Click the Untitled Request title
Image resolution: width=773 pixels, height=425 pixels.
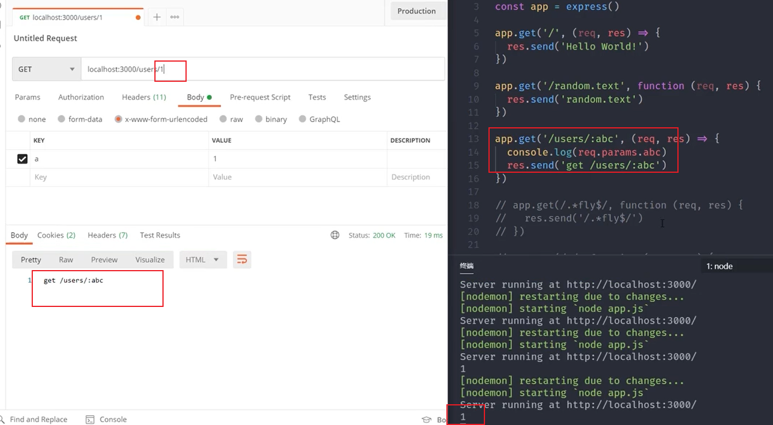point(46,38)
